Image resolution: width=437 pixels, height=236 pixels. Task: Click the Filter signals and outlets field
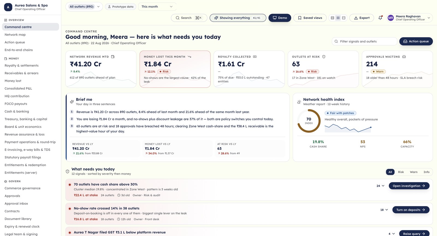point(364,41)
